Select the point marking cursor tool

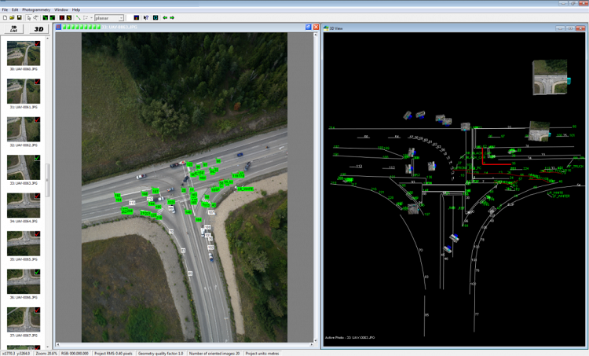click(35, 17)
